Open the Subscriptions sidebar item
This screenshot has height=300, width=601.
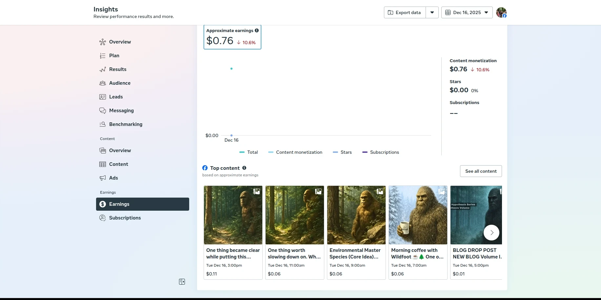click(125, 218)
